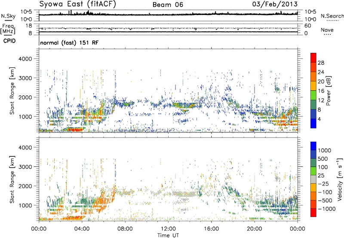
Task: Click the '16:00' time axis label
Action: tap(211, 229)
